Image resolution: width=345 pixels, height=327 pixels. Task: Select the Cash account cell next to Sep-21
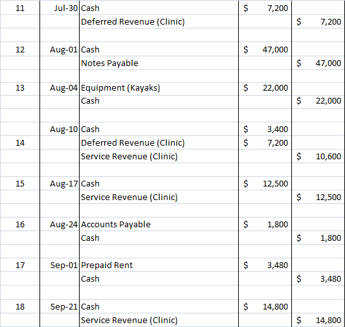pyautogui.click(x=159, y=306)
